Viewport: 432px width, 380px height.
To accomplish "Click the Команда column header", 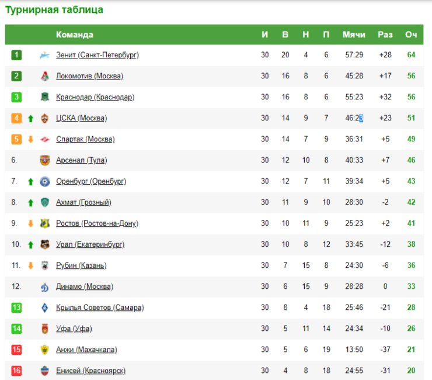I will tap(75, 34).
